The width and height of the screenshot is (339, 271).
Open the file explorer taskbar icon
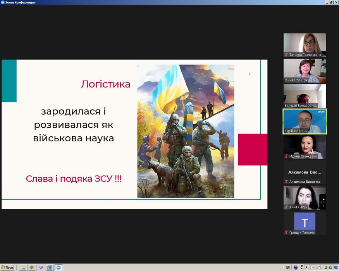pos(23,268)
